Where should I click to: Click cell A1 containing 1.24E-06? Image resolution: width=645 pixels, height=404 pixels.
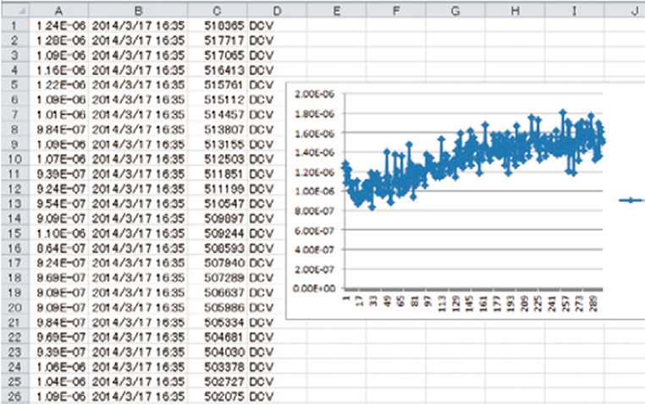pos(58,25)
